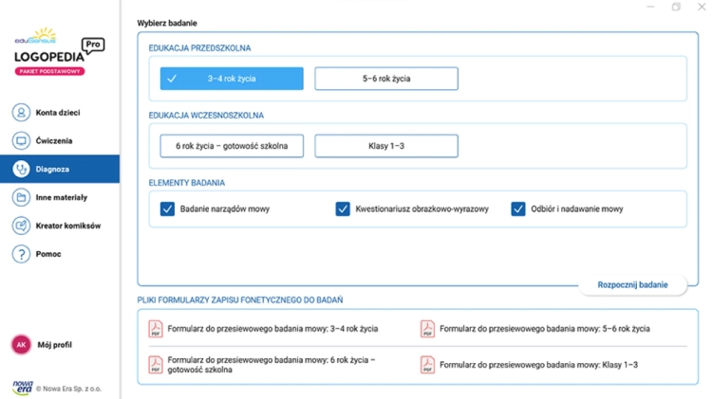This screenshot has width=712, height=399.
Task: Start exam with Rozpocznij badanie button
Action: tap(632, 284)
